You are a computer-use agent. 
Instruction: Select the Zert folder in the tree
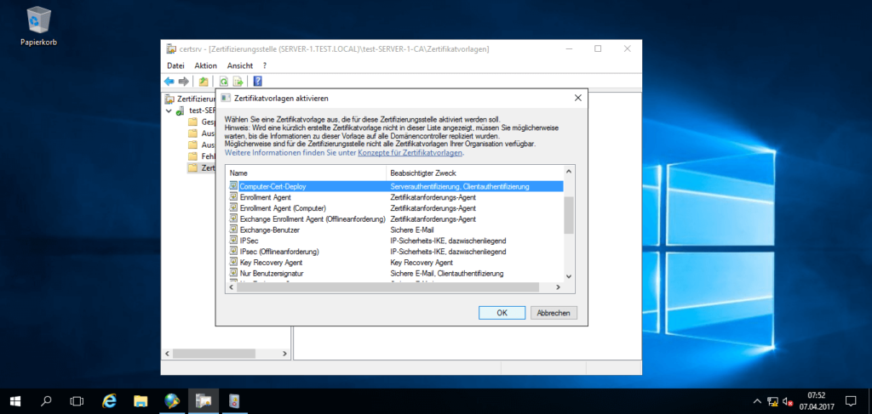[x=208, y=167]
